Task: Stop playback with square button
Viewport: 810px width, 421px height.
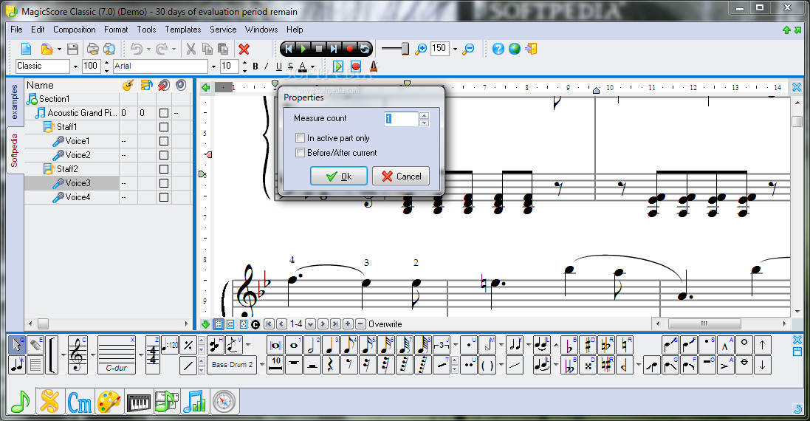Action: [319, 49]
